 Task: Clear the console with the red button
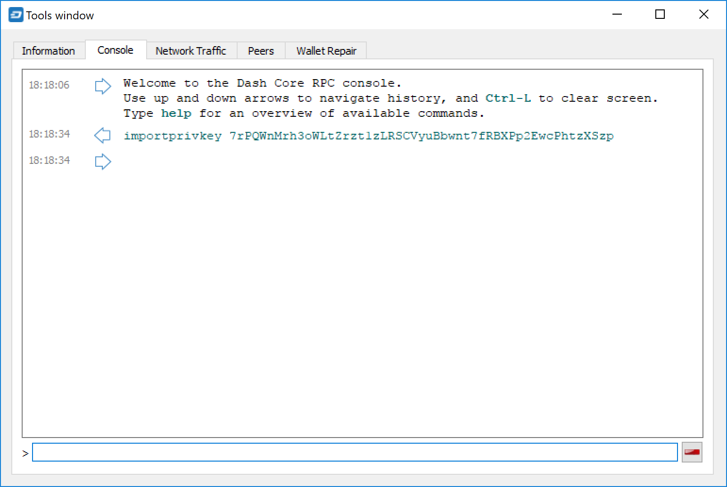(x=692, y=452)
